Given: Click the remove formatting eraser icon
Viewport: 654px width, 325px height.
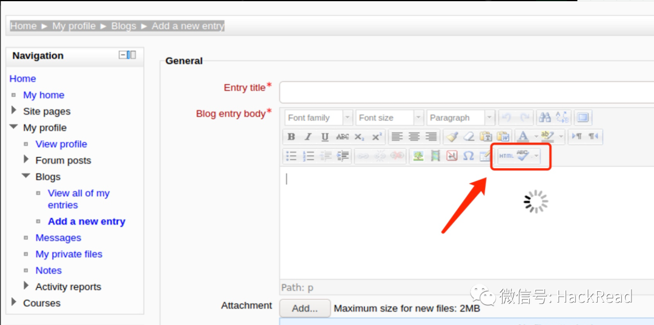Looking at the screenshot, I should click(x=468, y=137).
